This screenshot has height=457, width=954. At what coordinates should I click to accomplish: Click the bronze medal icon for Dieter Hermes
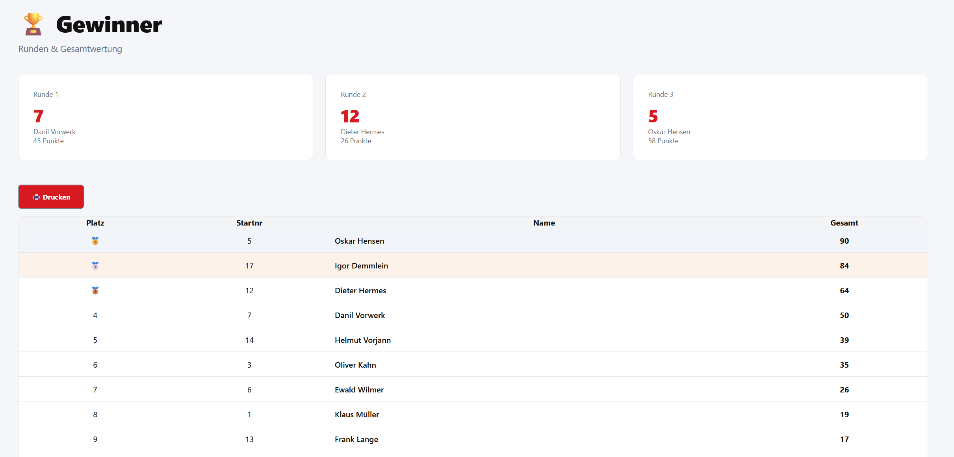95,290
